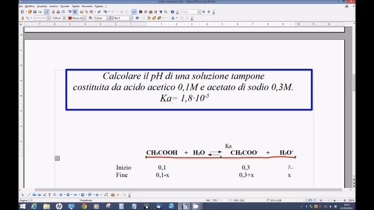
Task: Open the Symbol Shapes smiley tool
Action: tap(68, 195)
